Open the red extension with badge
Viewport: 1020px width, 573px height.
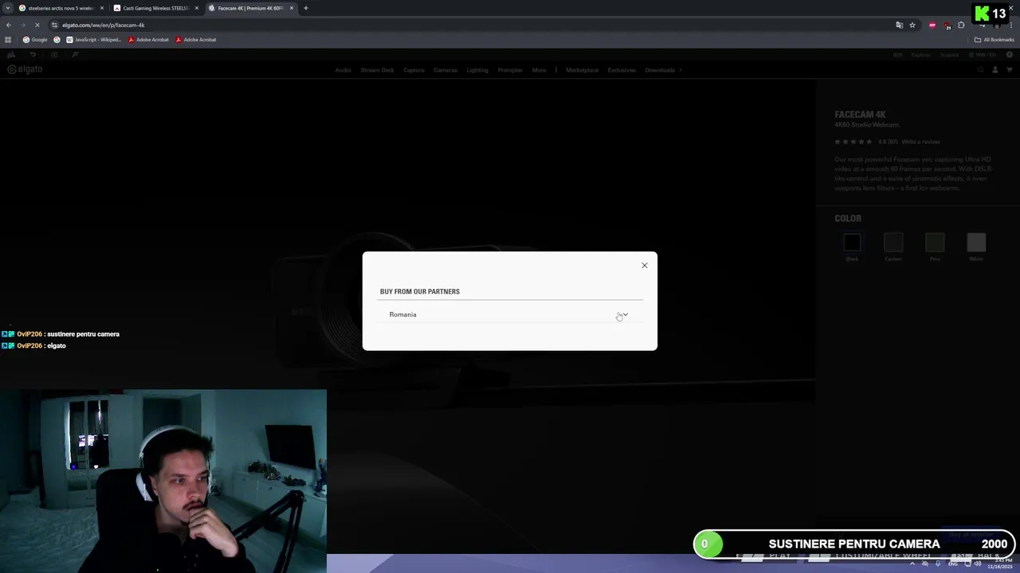coord(947,25)
